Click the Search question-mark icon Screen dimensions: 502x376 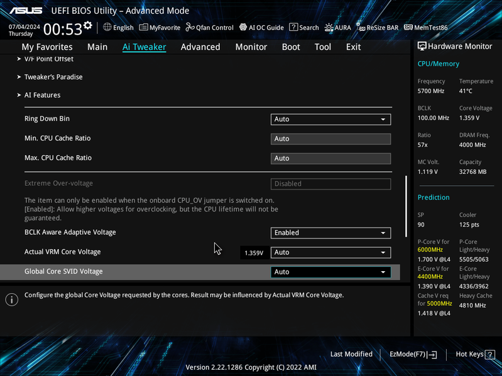tap(293, 27)
